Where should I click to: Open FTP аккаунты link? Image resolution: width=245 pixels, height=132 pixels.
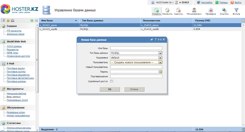point(14,31)
